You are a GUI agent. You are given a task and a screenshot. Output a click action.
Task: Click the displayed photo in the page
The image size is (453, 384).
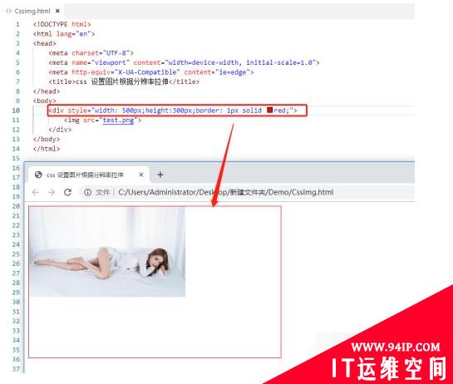107,252
